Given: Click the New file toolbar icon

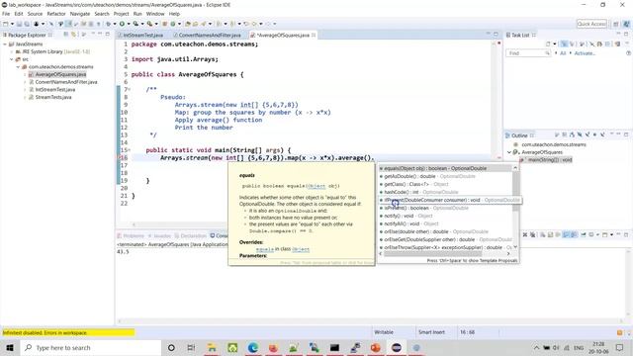Looking at the screenshot, I should pos(6,24).
